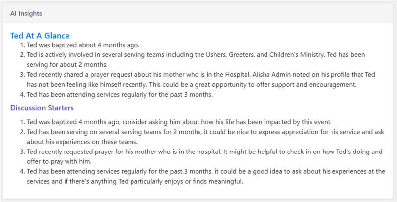The image size is (397, 202).
Task: Click the list number 1 under Ted At A Glance
Action: 22,45
